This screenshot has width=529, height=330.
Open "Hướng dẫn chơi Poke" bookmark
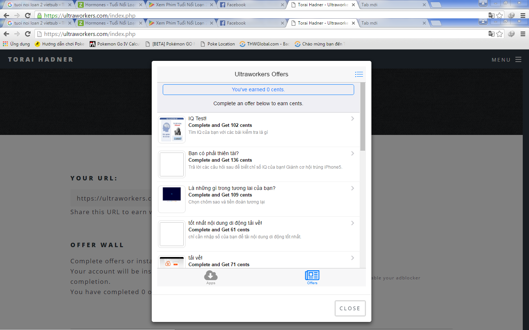click(x=60, y=44)
